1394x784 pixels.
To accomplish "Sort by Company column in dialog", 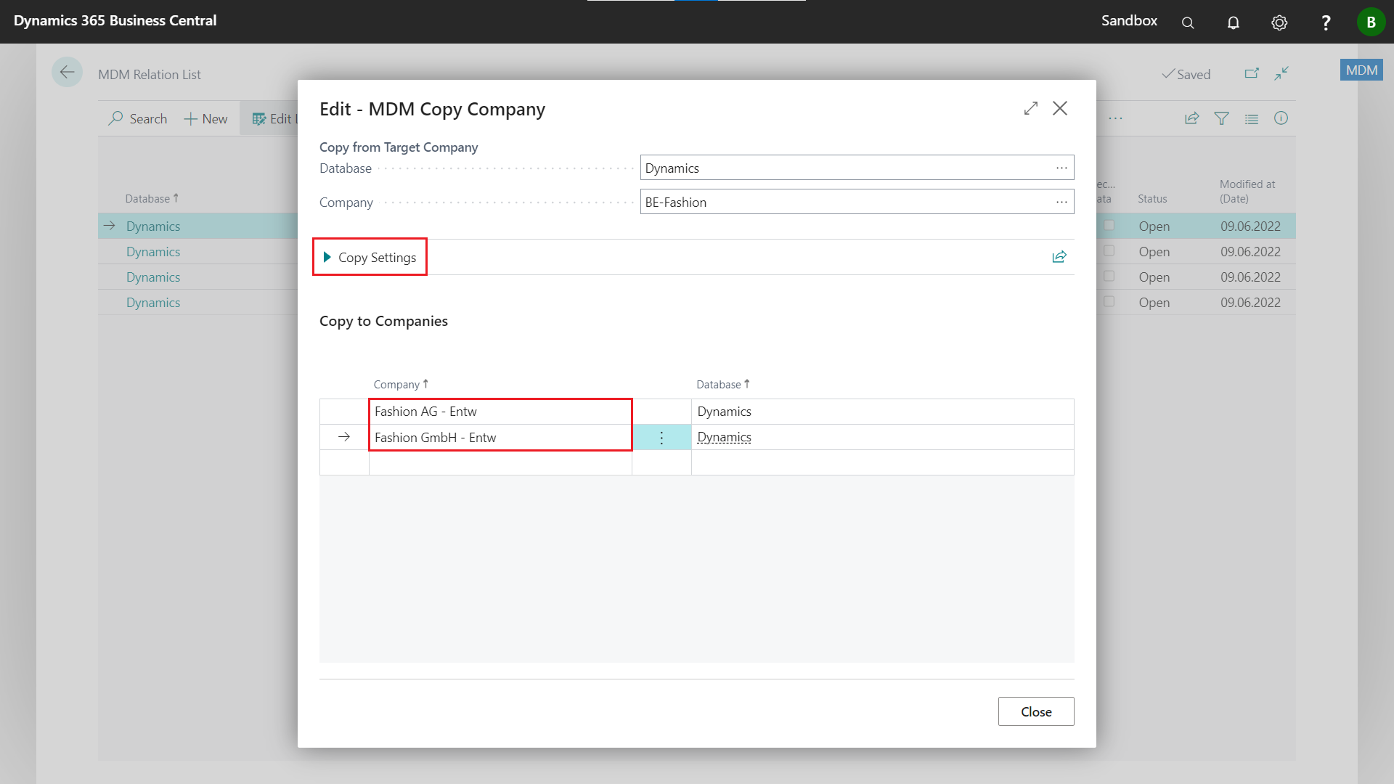I will [401, 384].
